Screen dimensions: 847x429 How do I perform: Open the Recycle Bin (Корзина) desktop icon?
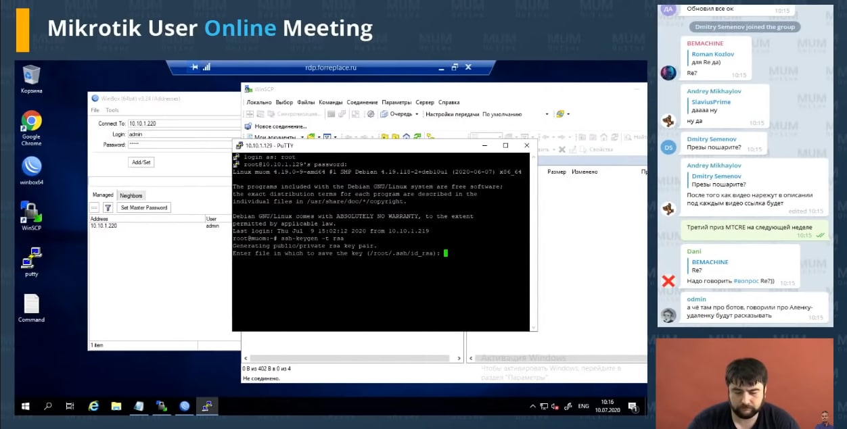pos(31,79)
